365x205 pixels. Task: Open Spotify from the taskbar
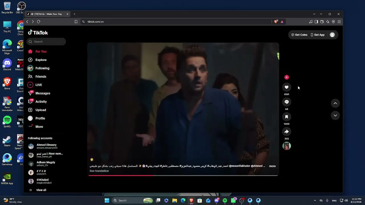[225, 200]
